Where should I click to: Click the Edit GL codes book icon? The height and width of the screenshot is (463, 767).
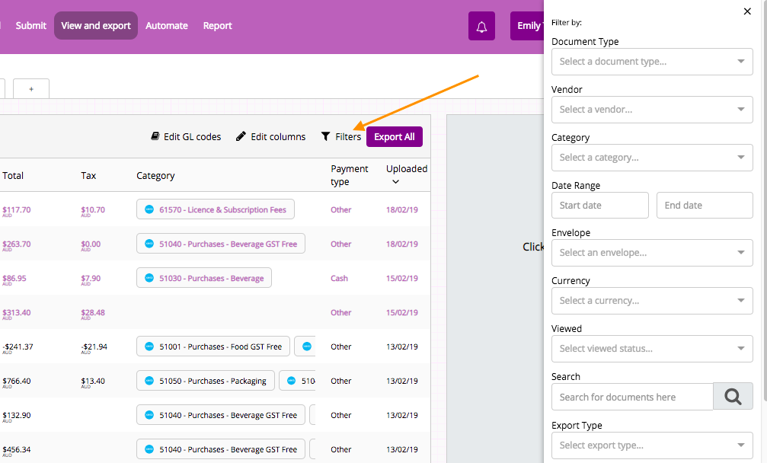point(155,136)
